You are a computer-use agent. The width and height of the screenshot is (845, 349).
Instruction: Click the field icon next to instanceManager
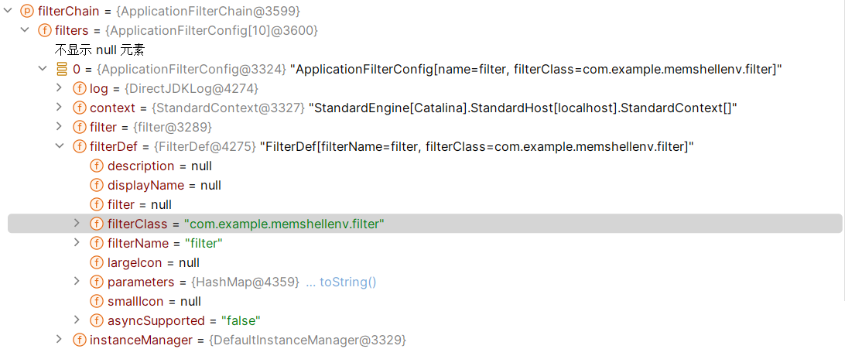[x=79, y=340]
